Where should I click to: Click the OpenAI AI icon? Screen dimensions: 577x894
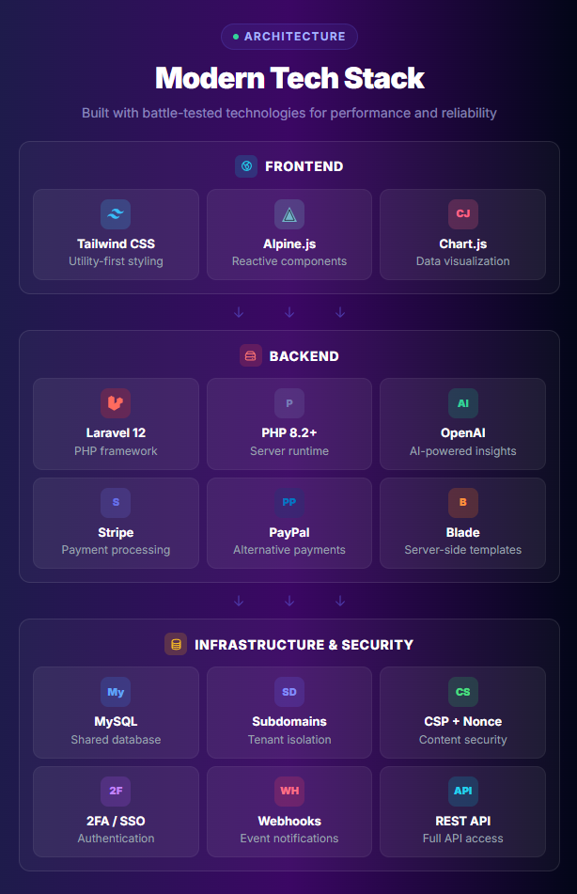coord(463,403)
